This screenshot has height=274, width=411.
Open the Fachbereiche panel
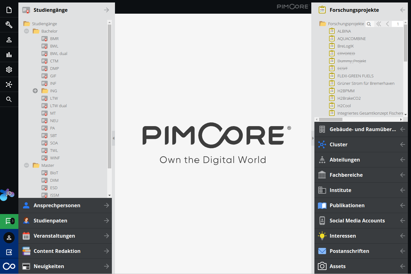(x=361, y=175)
